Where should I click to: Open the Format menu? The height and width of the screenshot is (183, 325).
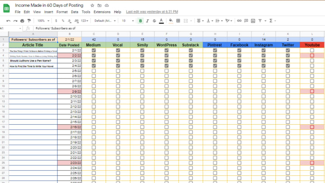click(x=62, y=12)
